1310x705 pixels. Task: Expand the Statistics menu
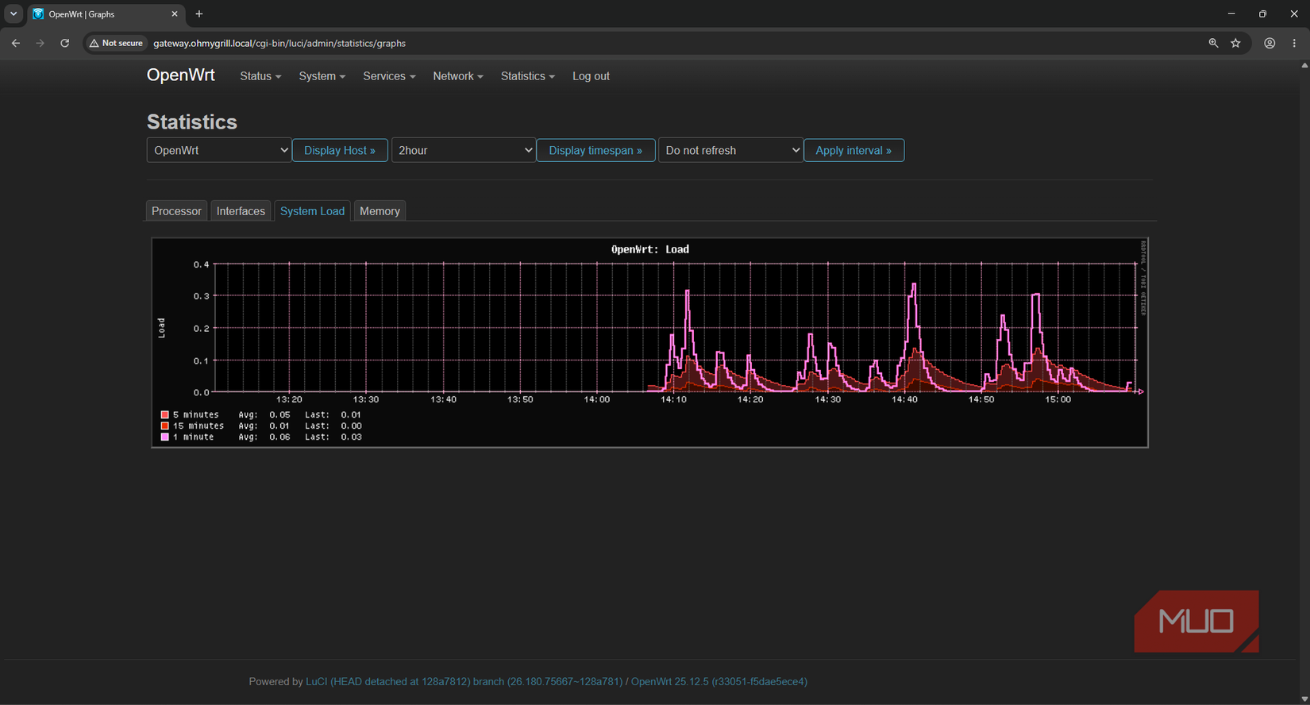coord(527,76)
